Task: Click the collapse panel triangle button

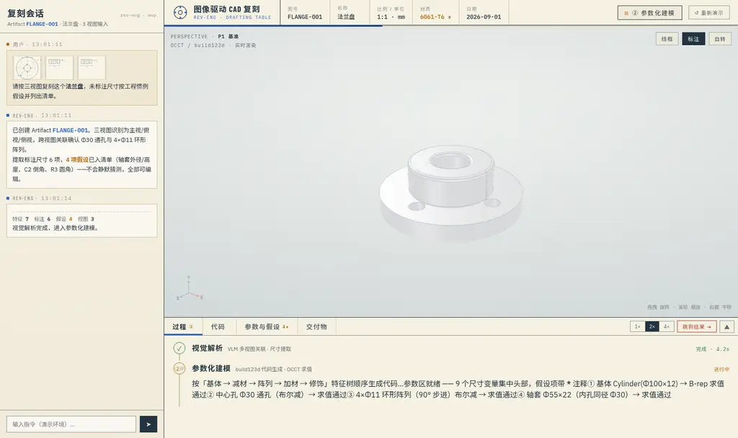Action: [x=726, y=326]
